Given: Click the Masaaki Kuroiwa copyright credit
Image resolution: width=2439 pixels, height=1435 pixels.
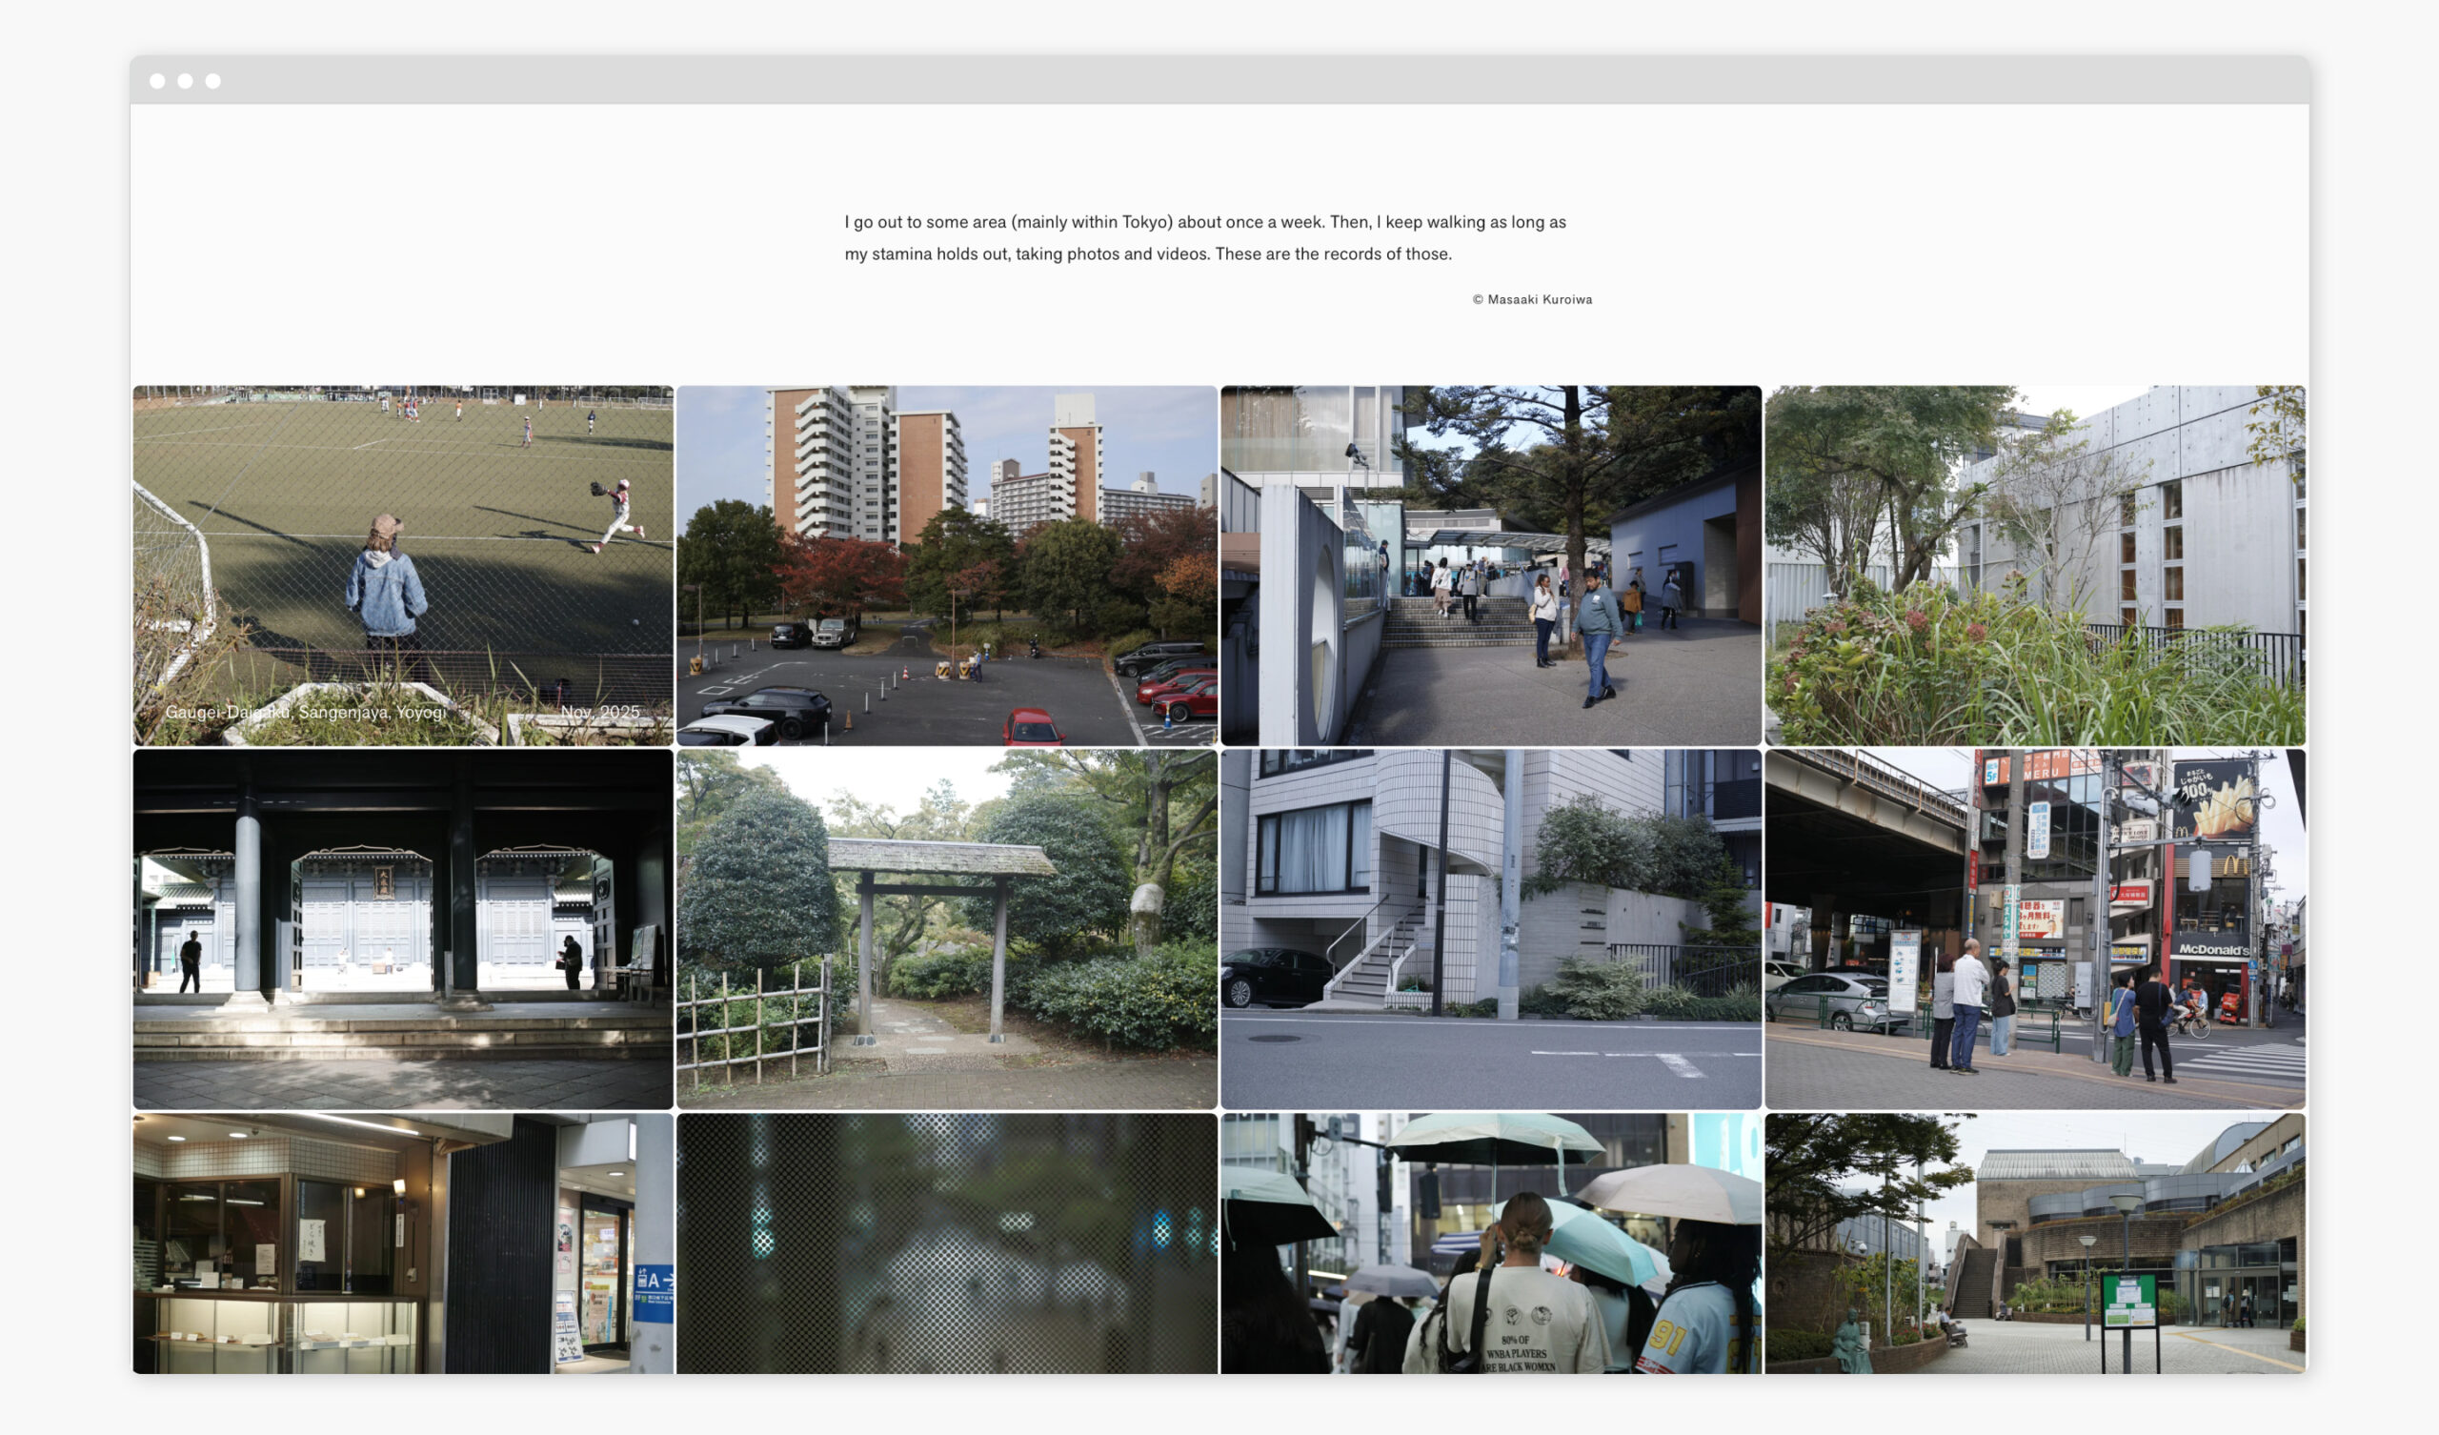Looking at the screenshot, I should coord(1532,299).
